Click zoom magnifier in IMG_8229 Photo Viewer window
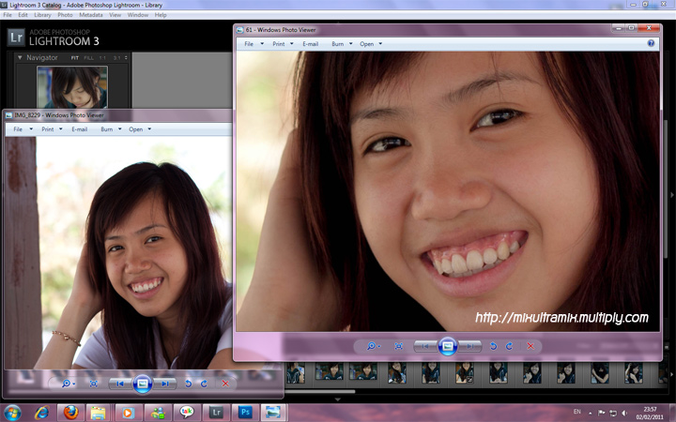 coord(68,384)
